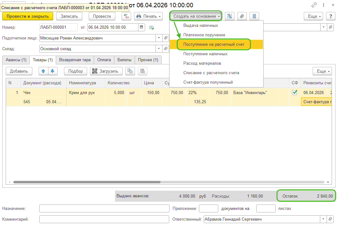Click the paste rows icon

point(143,71)
